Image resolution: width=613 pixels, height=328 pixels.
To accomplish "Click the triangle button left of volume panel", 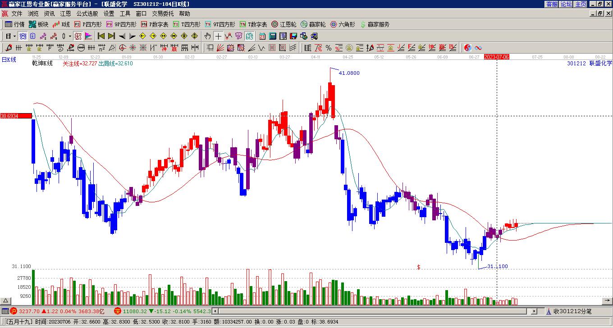I will pos(6,301).
